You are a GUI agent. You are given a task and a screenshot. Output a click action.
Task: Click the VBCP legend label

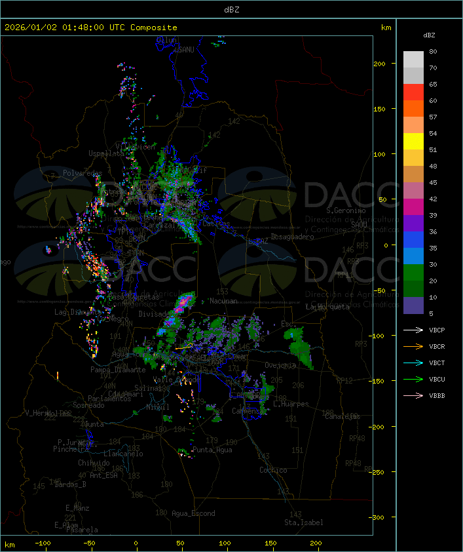pos(437,330)
